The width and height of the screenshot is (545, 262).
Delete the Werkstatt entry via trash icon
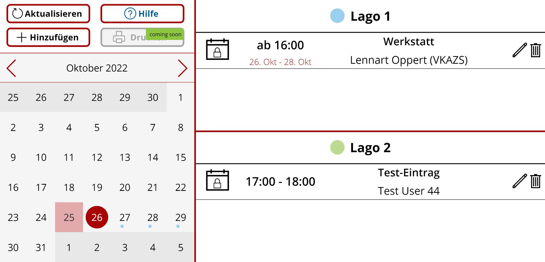coord(535,50)
